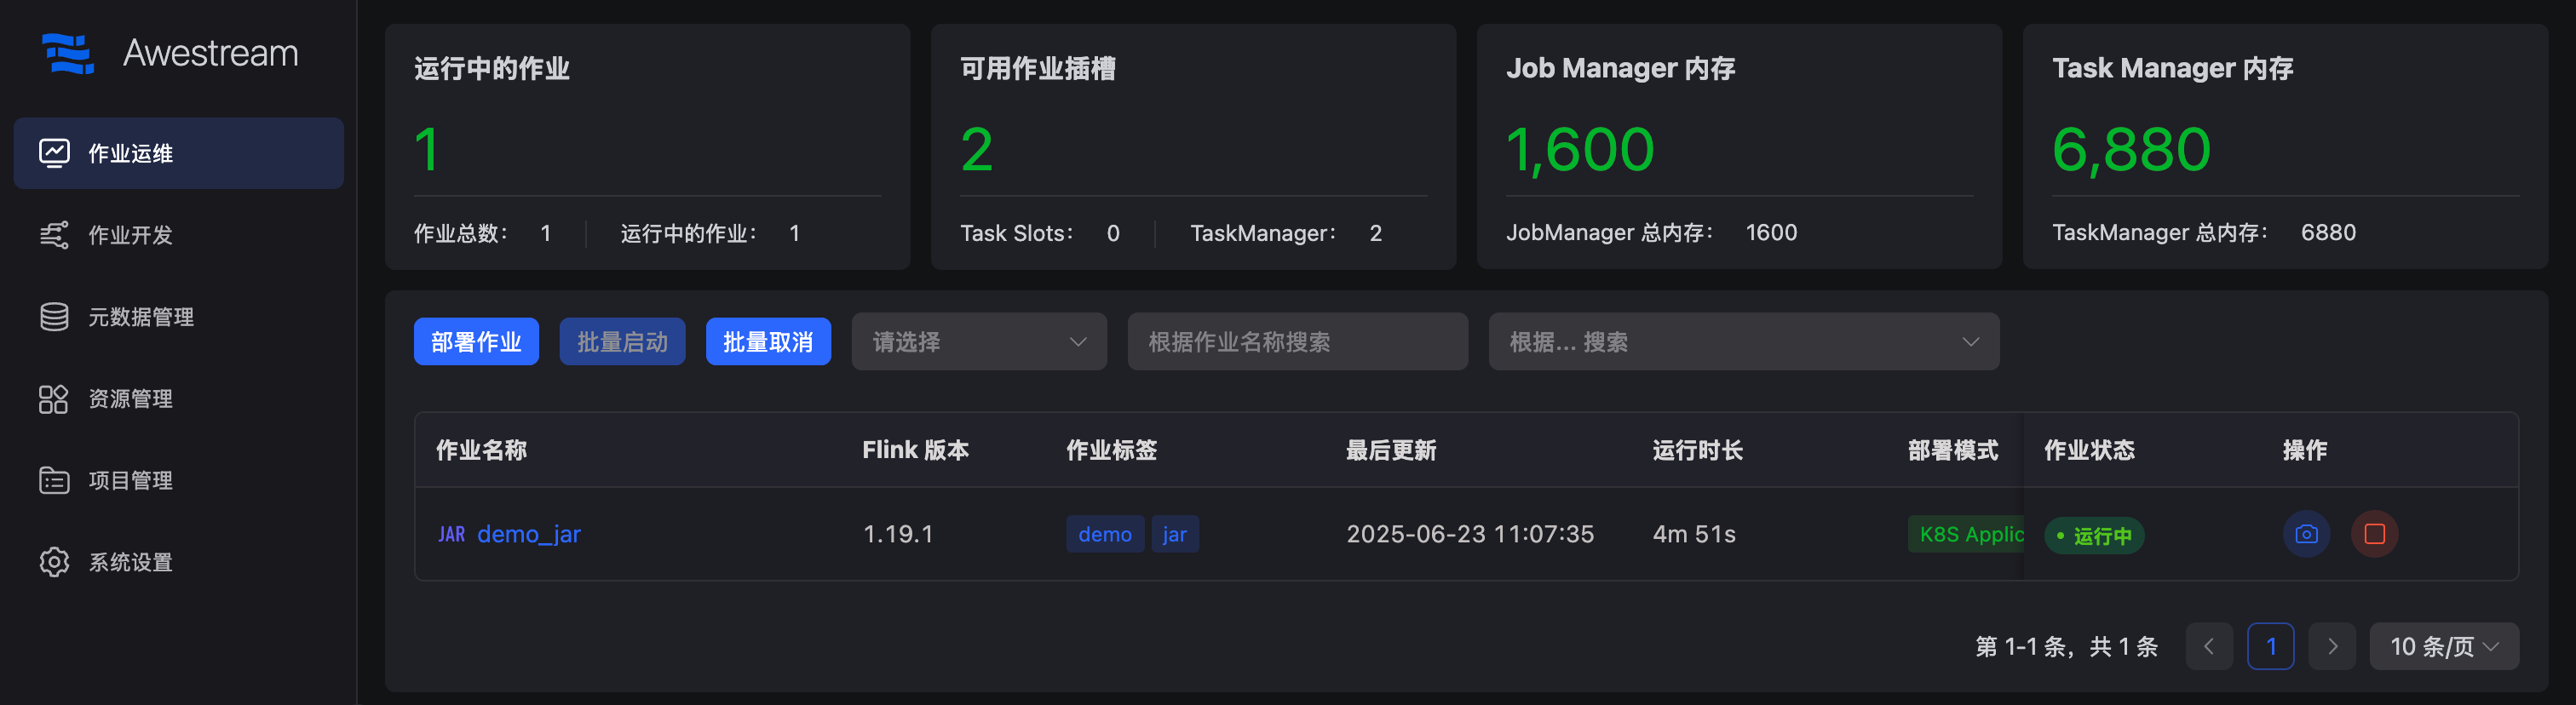Open the demo_jar job link
2576x705 pixels.
tap(528, 534)
